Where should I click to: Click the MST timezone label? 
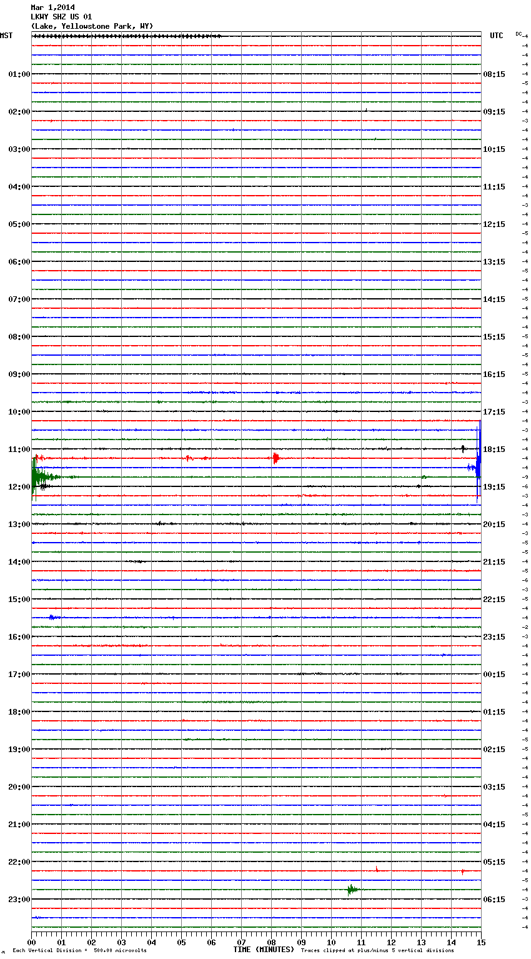pyautogui.click(x=6, y=36)
